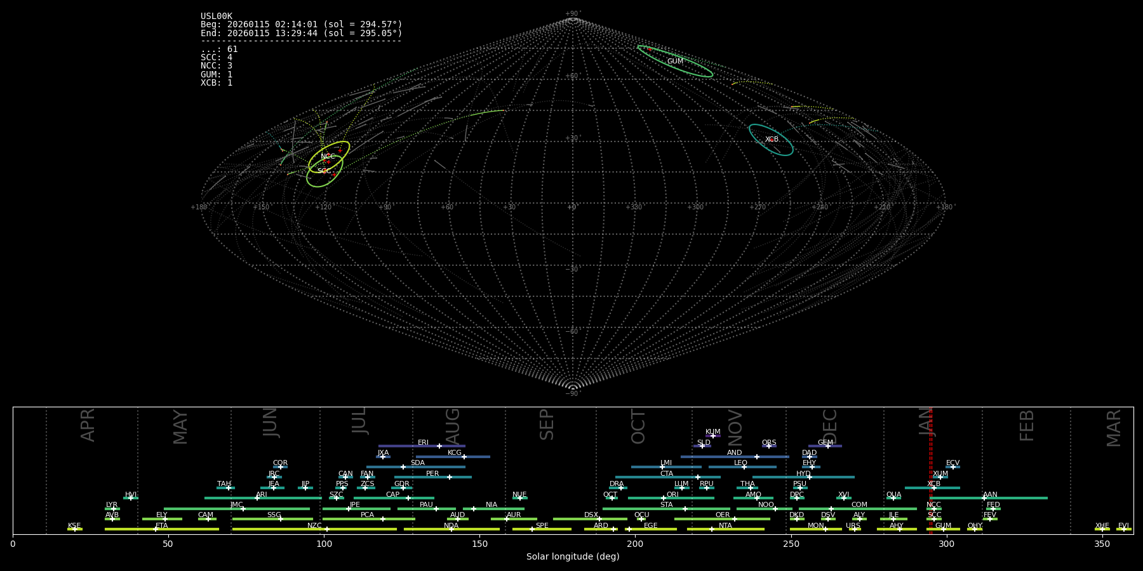
Task: Click the NCC label on the sky map
Action: pos(328,156)
